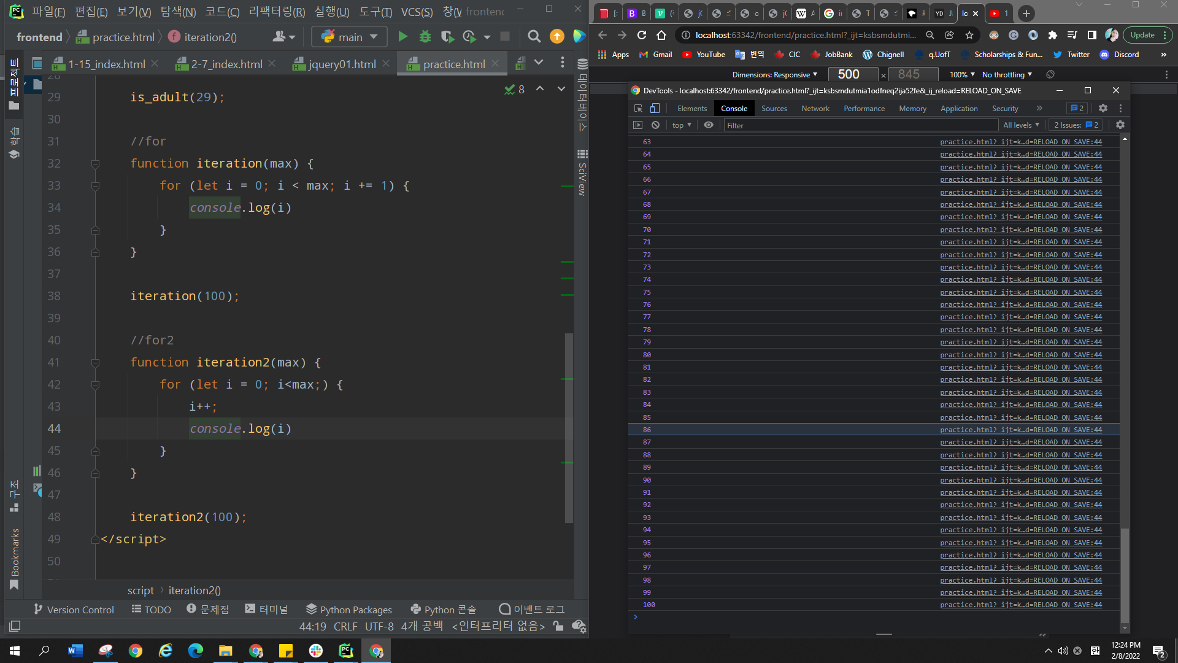Click the Run with Coverage icon
This screenshot has width=1178, height=663.
click(x=447, y=37)
